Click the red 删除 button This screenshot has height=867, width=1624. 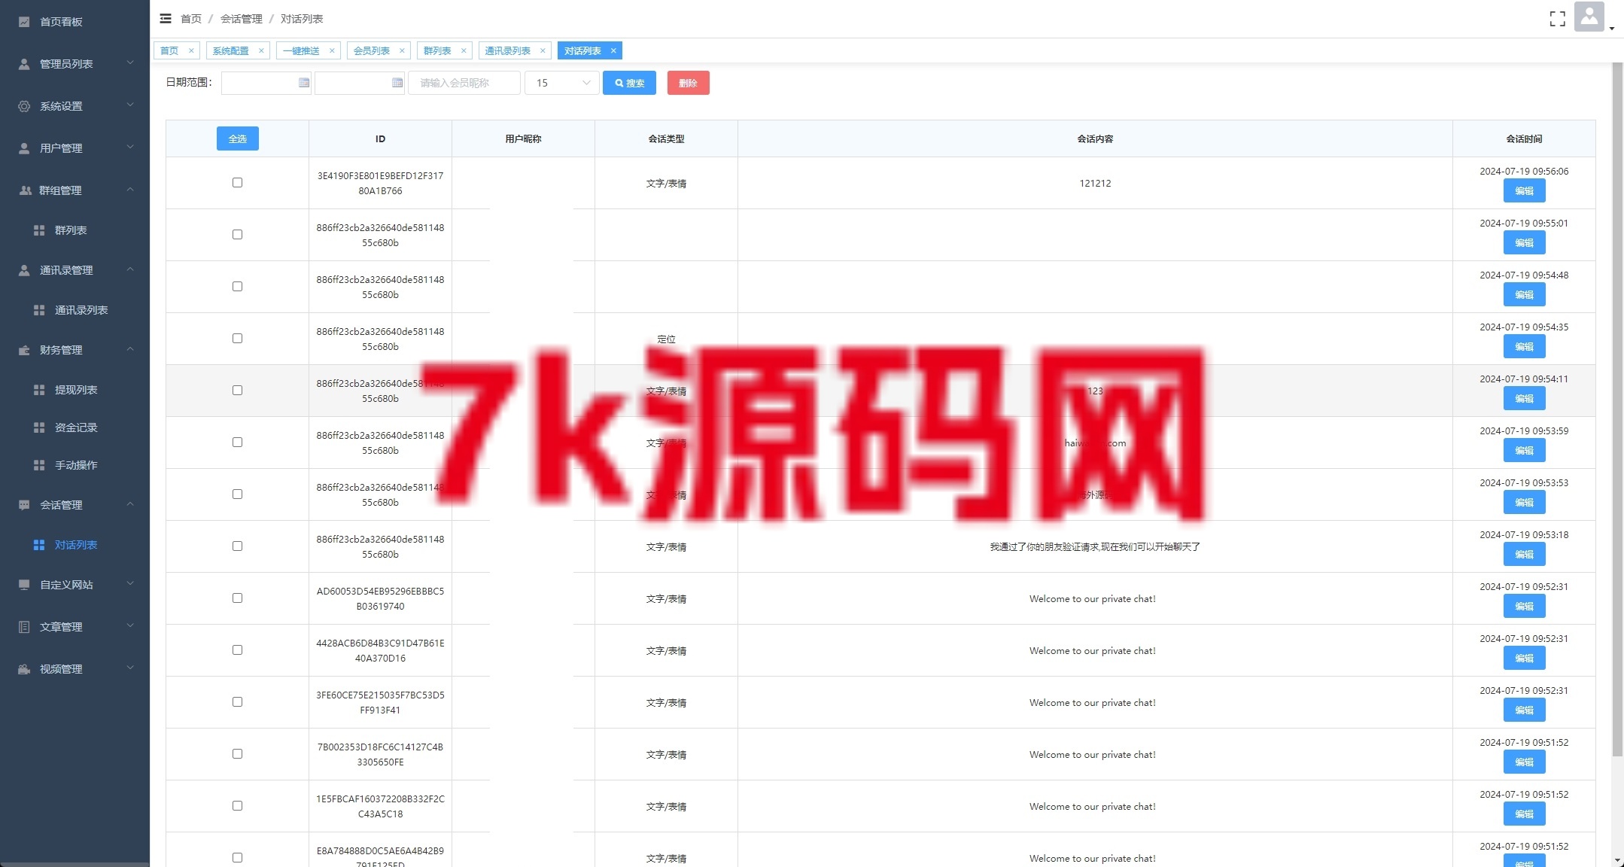click(688, 83)
